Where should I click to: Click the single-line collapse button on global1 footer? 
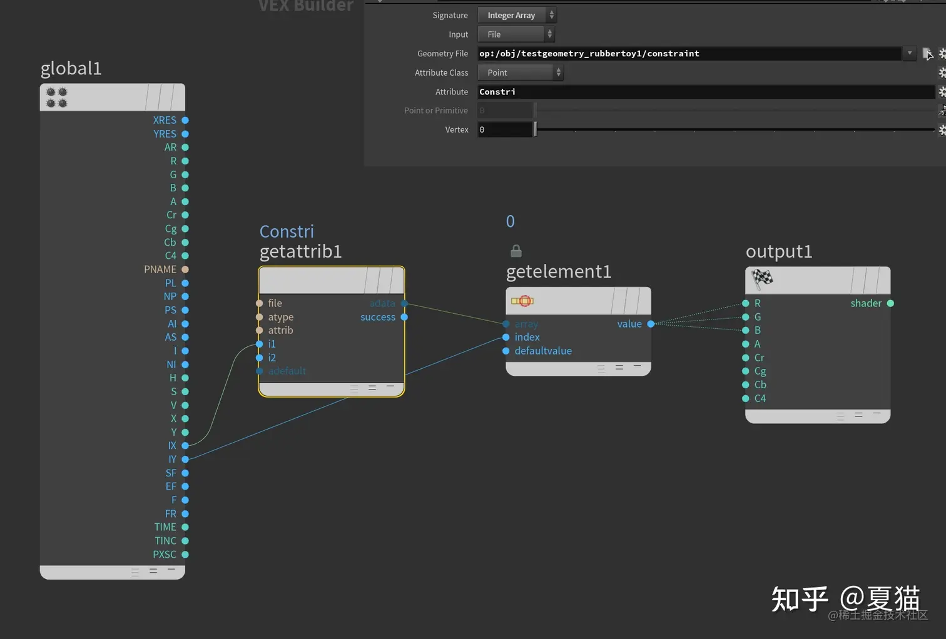(x=171, y=569)
